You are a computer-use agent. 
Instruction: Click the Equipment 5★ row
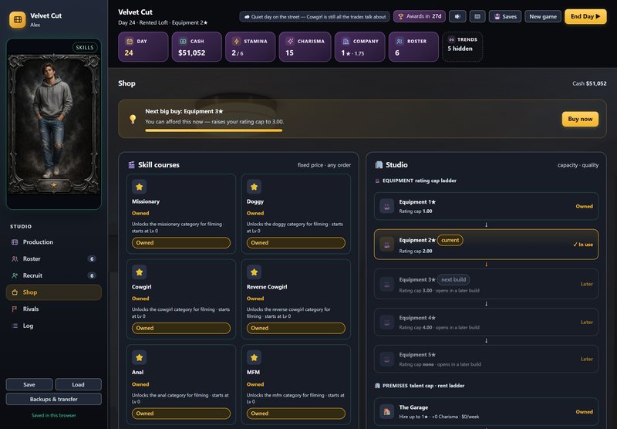pos(486,359)
